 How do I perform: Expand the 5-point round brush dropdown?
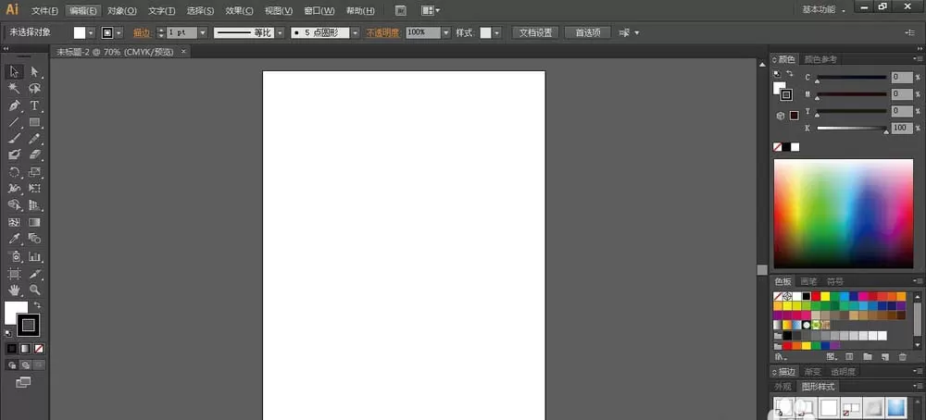(355, 33)
